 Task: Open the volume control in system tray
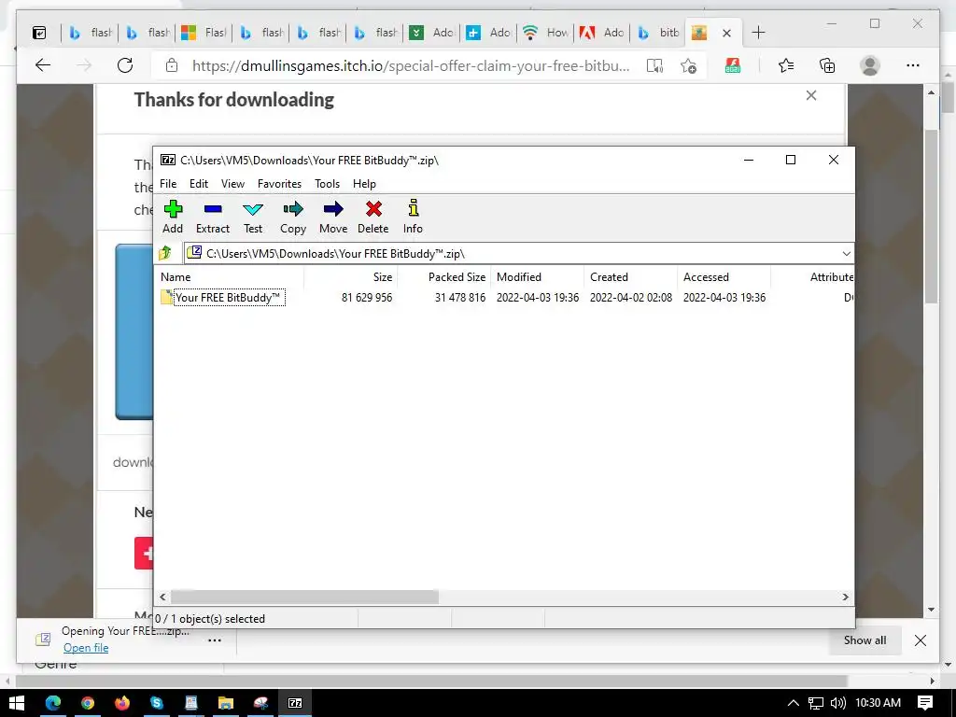point(837,703)
